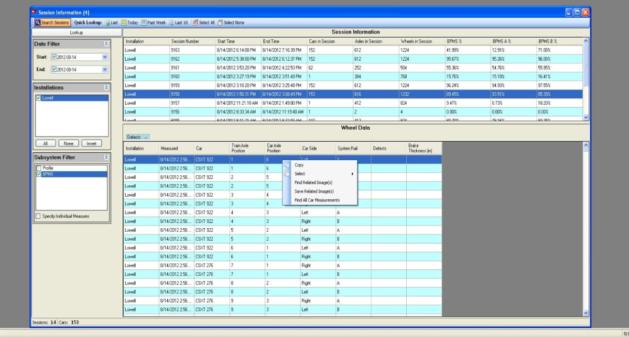Enable Specify Individual Measures checkbox
This screenshot has width=629, height=337.
(38, 216)
